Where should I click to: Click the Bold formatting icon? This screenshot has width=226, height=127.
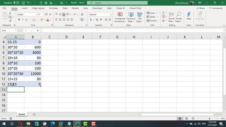(19, 20)
